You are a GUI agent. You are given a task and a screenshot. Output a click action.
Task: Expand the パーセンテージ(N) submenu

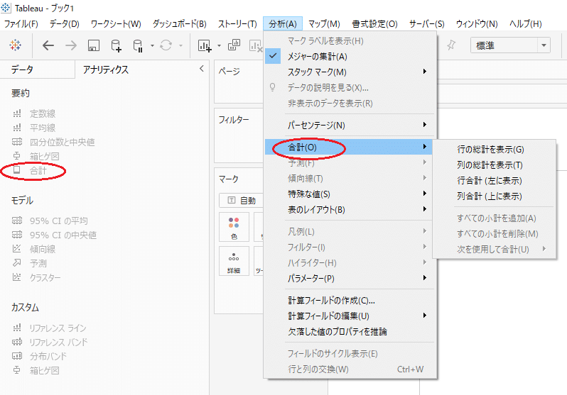pyautogui.click(x=350, y=125)
